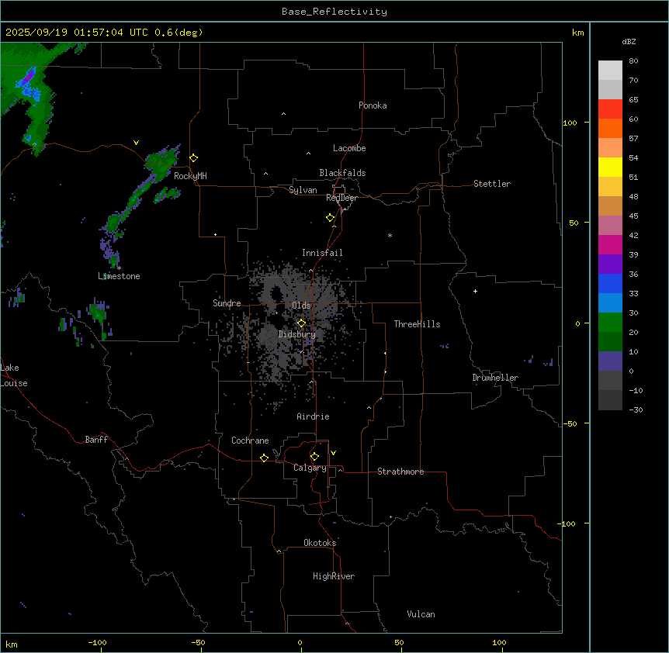Screen dimensions: 669x653
Task: Select the yellow diamond marker below Cochrane
Action: pos(264,458)
